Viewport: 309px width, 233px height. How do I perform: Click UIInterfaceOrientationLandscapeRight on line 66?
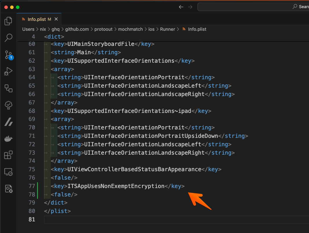click(144, 94)
